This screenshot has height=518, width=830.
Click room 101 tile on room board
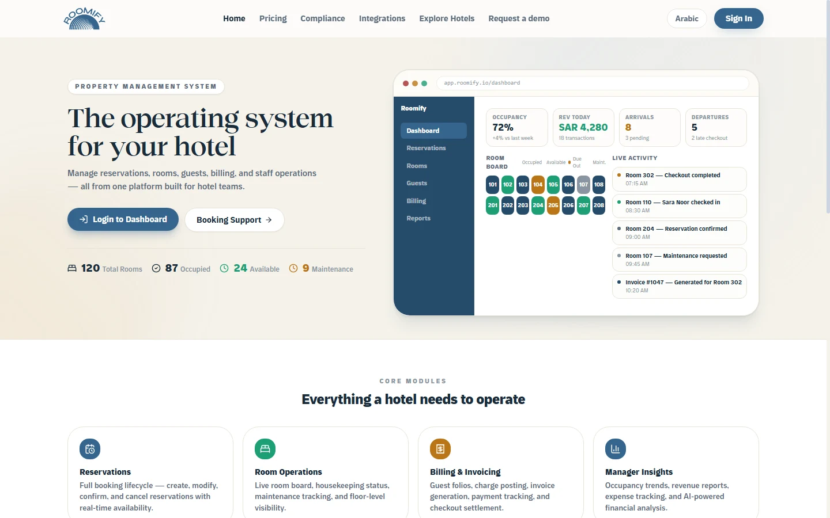493,185
